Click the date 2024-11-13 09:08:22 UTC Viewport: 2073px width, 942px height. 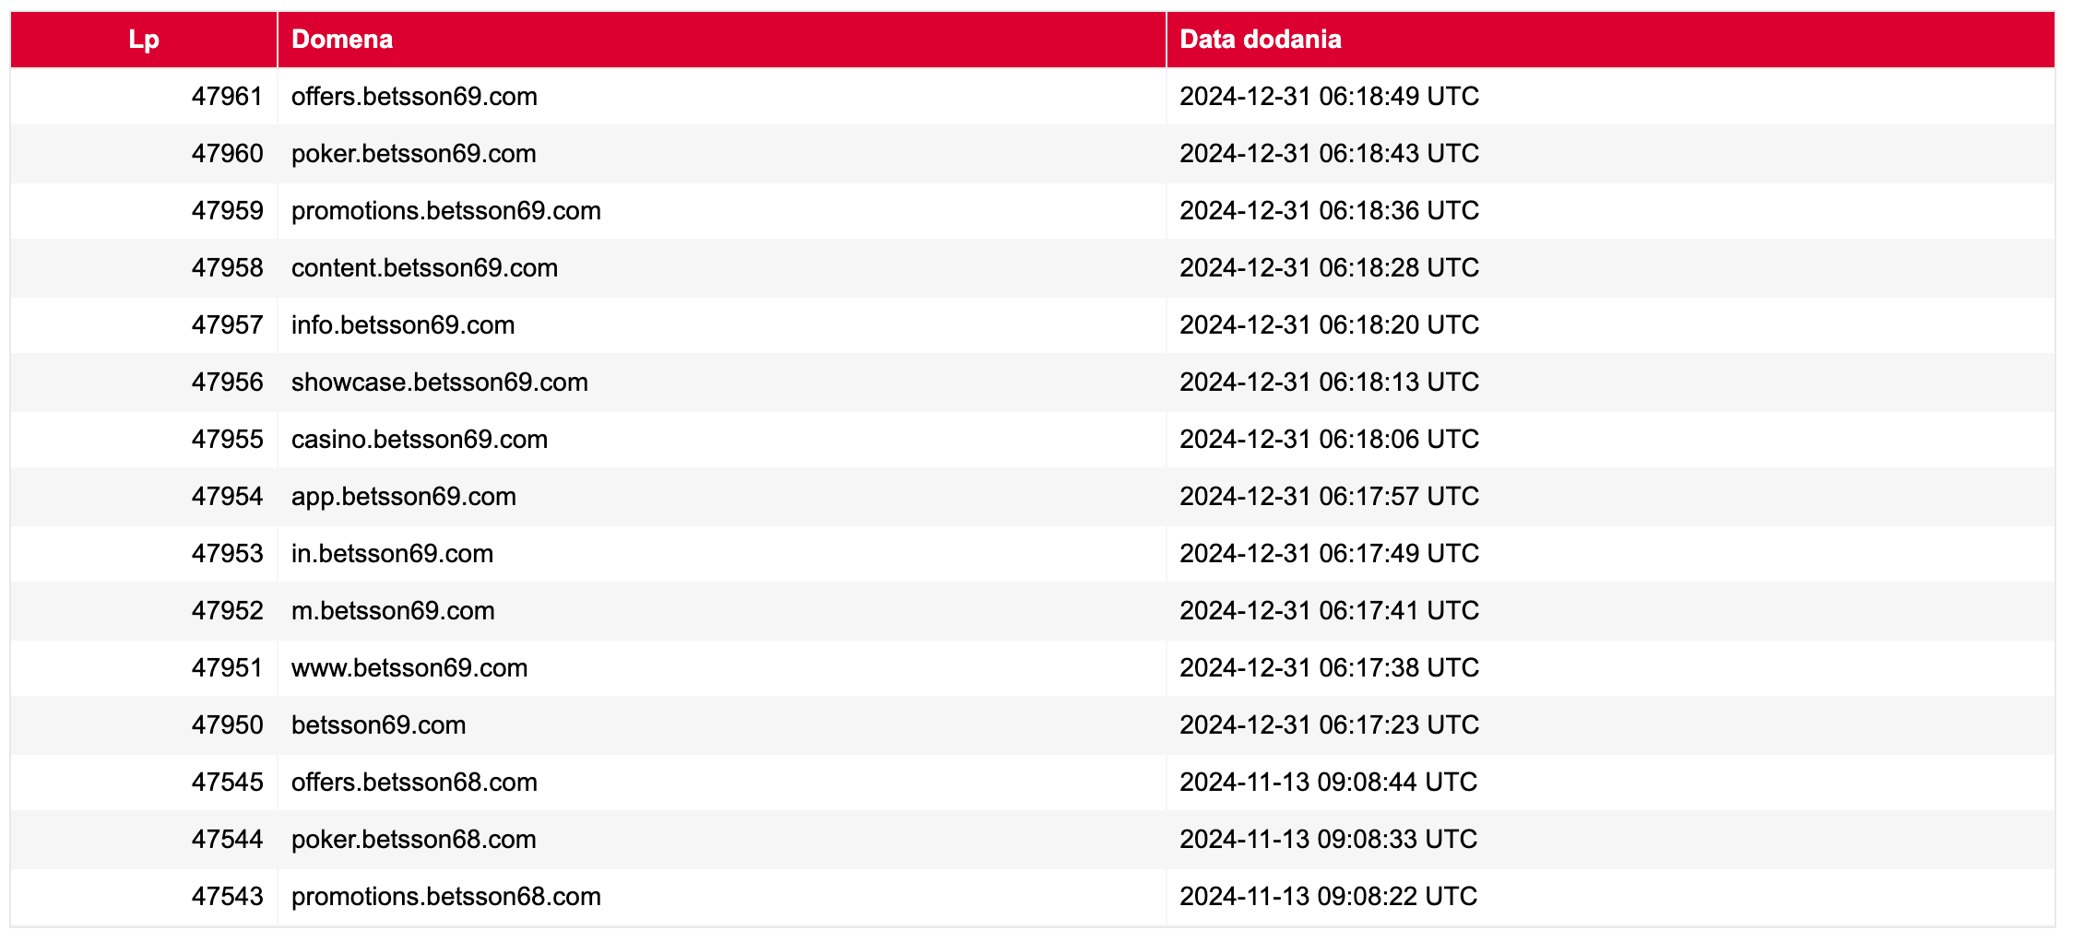[x=1328, y=897]
